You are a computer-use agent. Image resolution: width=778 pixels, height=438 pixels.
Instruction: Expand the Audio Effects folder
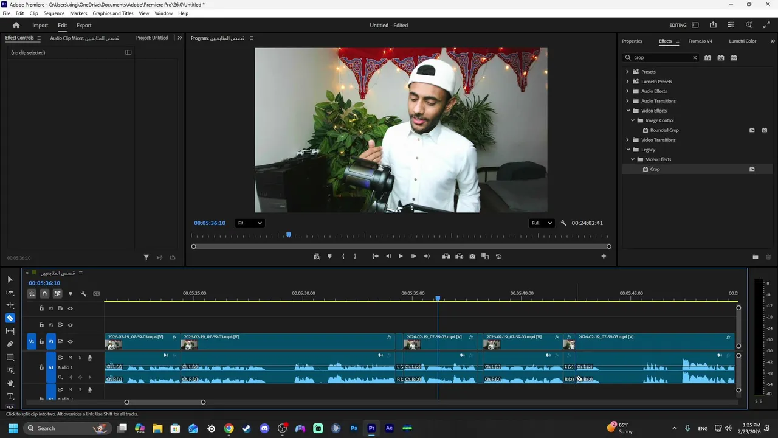pyautogui.click(x=628, y=91)
